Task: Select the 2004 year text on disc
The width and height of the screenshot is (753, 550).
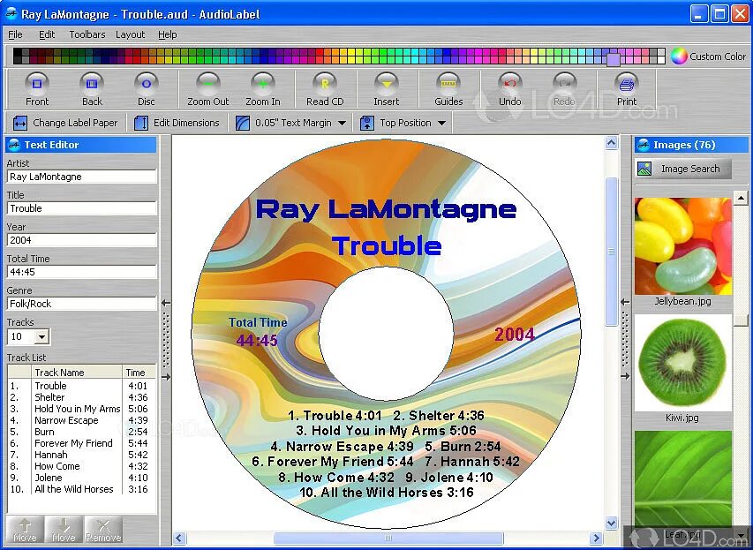Action: tap(515, 335)
